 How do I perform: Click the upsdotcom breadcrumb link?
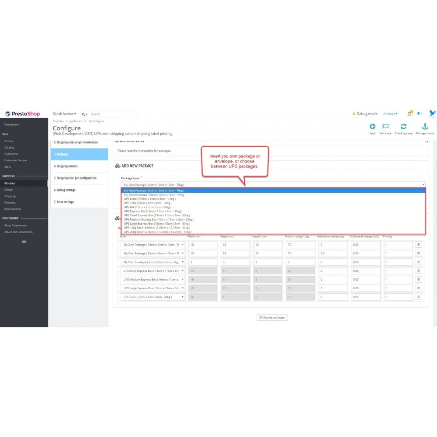pos(76,121)
